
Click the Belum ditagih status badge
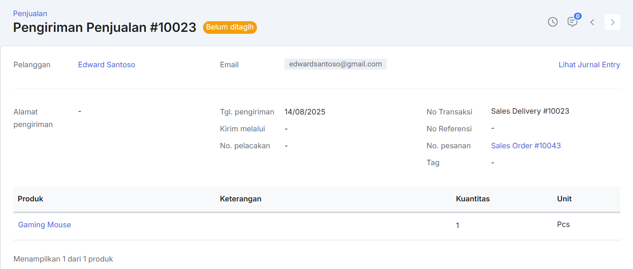(x=230, y=27)
